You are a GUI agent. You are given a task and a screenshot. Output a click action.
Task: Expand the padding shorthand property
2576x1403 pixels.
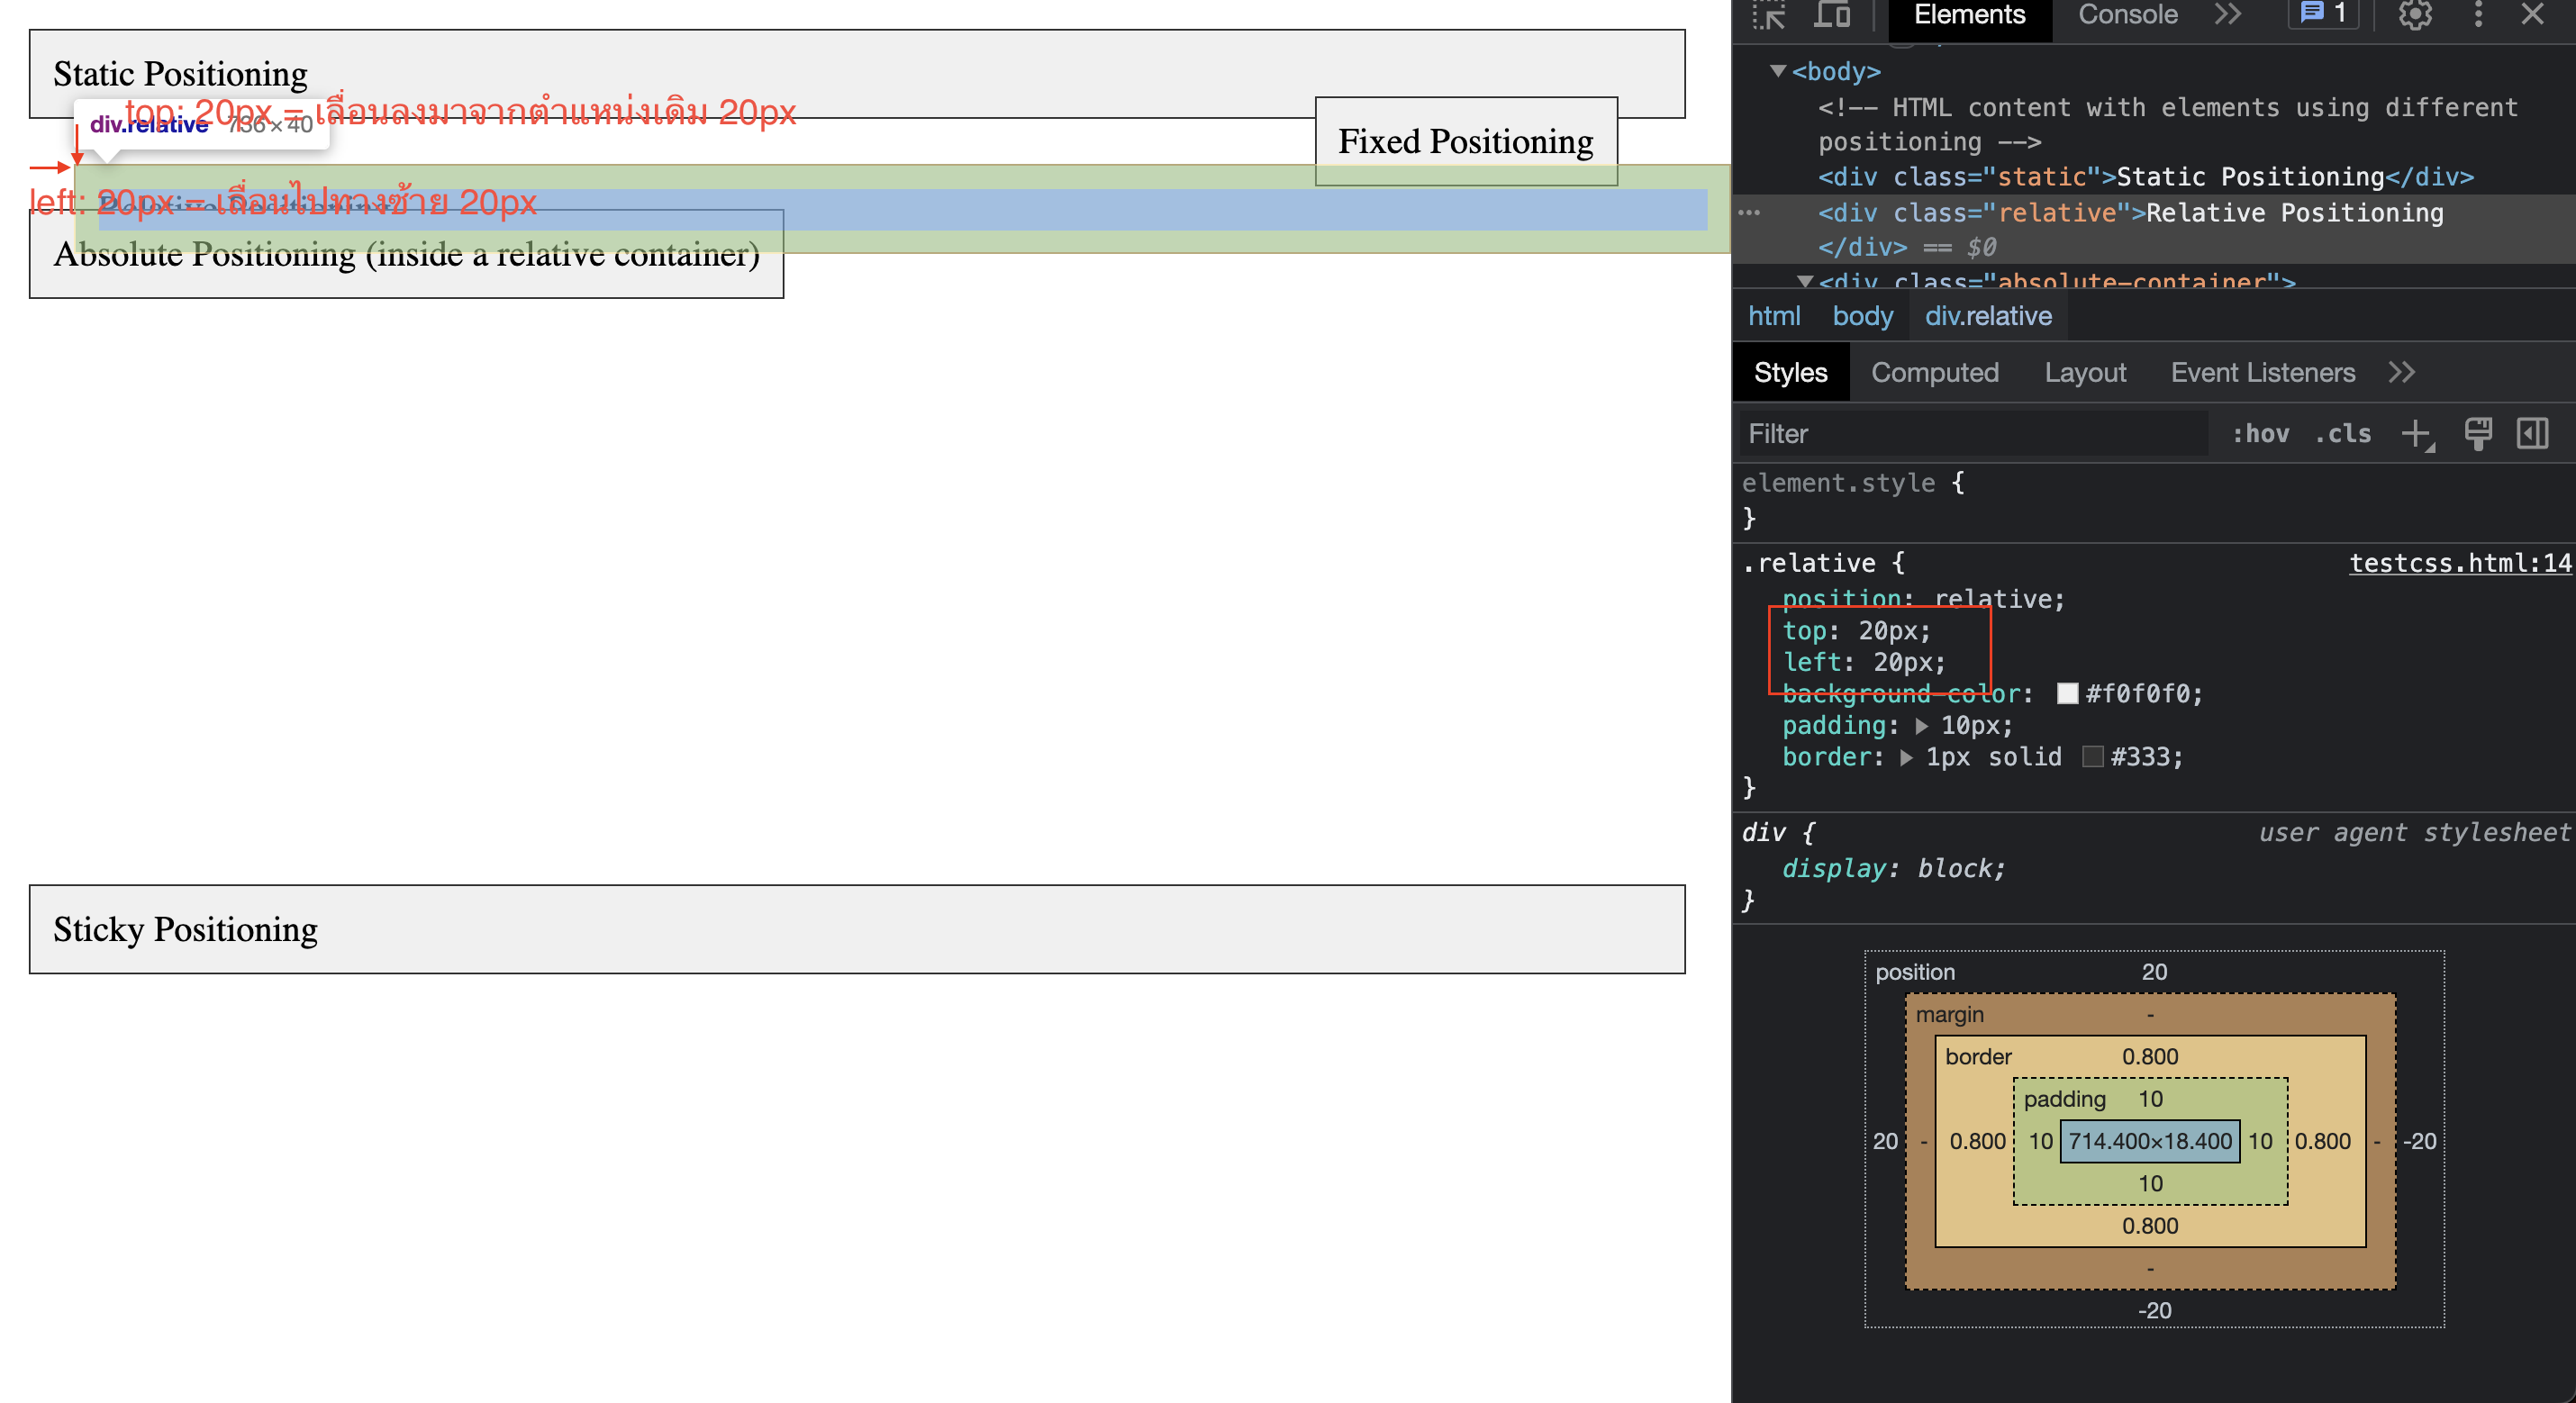pyautogui.click(x=1921, y=726)
